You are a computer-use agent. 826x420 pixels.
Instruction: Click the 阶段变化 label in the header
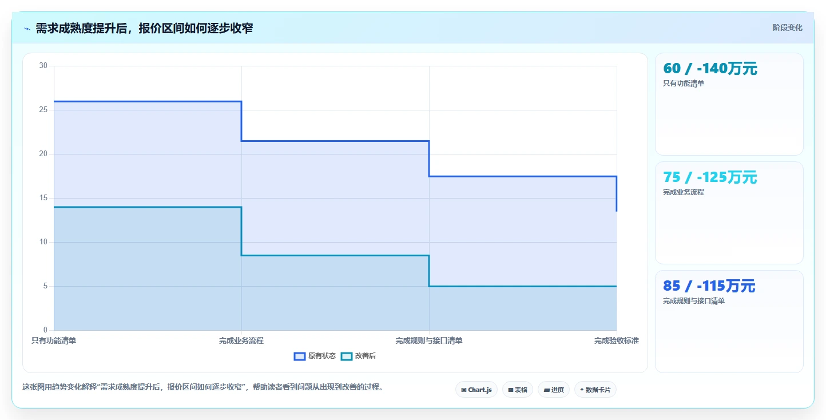coord(788,27)
